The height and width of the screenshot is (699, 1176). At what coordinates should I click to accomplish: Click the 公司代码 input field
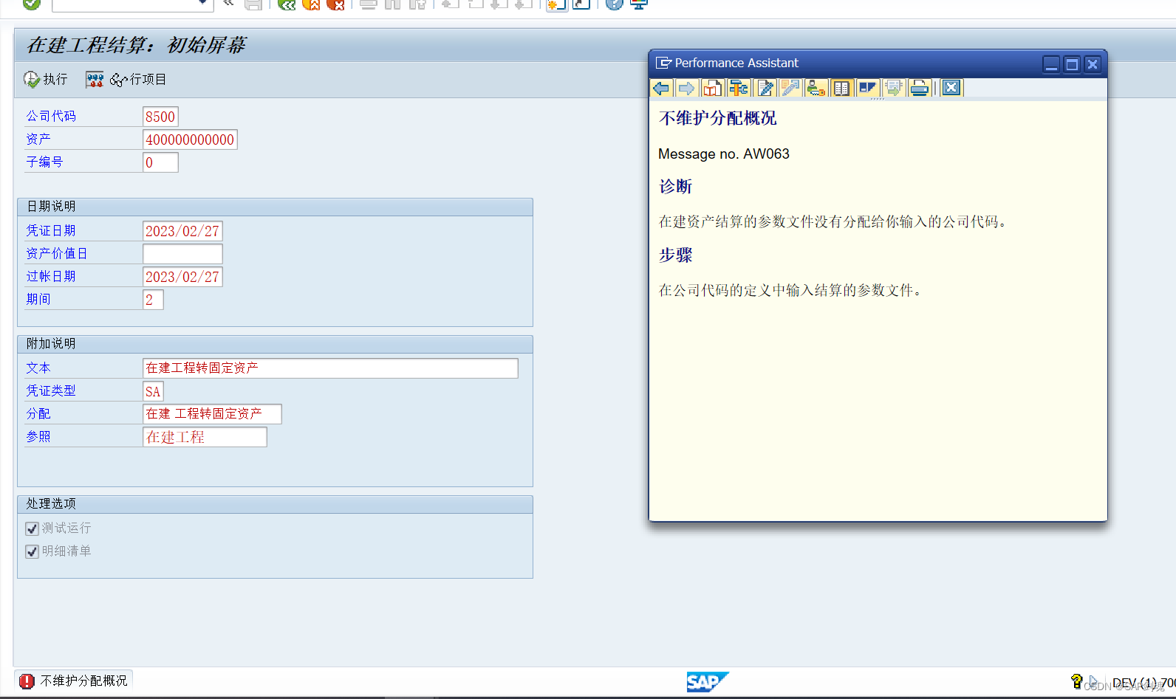[x=160, y=117]
